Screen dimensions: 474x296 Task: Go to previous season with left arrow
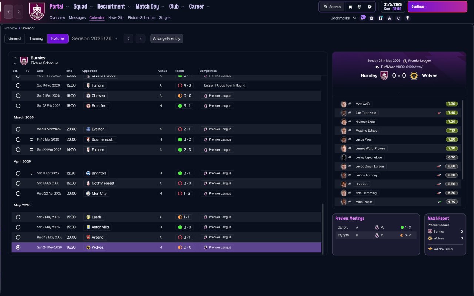128,38
